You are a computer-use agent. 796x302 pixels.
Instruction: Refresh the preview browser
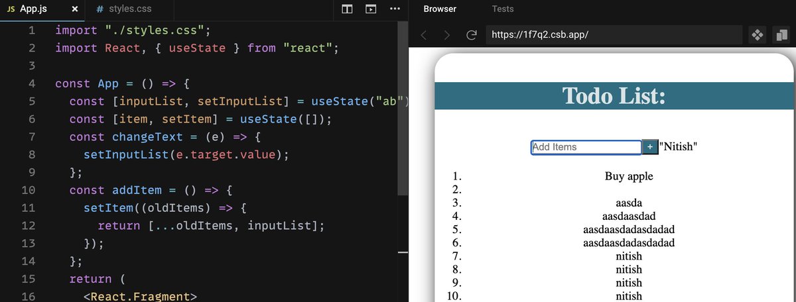(x=472, y=35)
